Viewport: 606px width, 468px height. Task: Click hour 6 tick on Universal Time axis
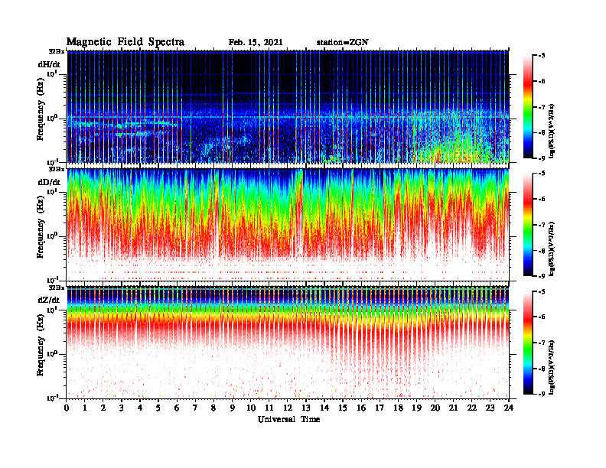177,408
